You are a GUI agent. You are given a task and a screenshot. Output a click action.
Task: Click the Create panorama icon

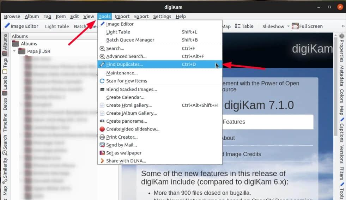pos(102,121)
